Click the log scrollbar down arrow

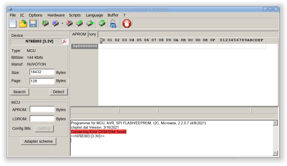click(x=275, y=153)
